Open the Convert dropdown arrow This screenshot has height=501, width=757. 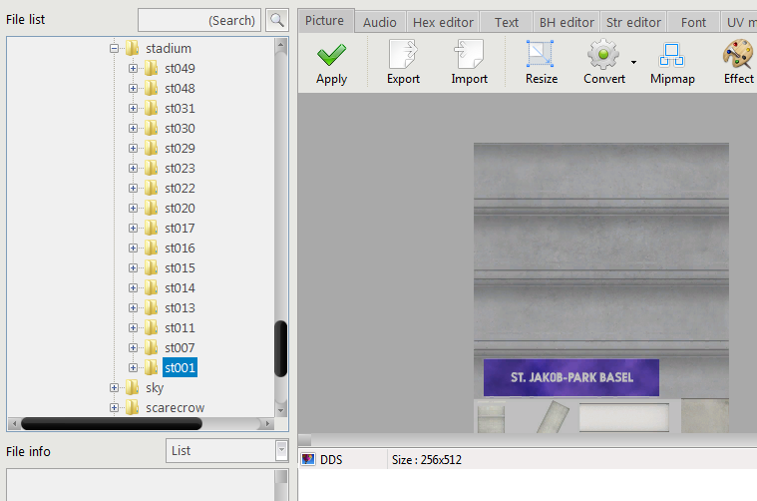click(x=633, y=62)
